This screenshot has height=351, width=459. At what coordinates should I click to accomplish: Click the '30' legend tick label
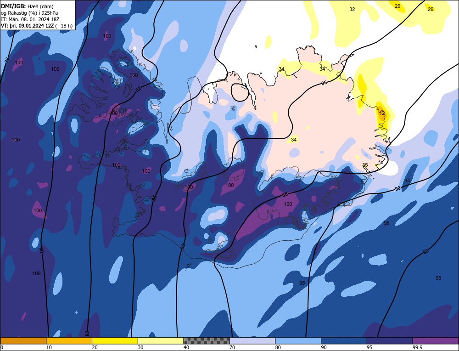[x=140, y=347]
